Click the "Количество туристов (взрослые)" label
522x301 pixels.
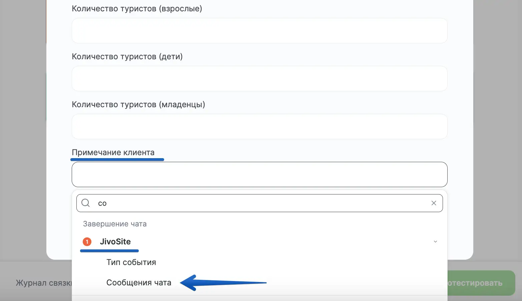[137, 9]
